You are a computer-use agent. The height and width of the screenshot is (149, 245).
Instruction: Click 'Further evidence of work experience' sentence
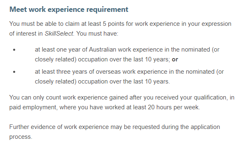point(59,127)
